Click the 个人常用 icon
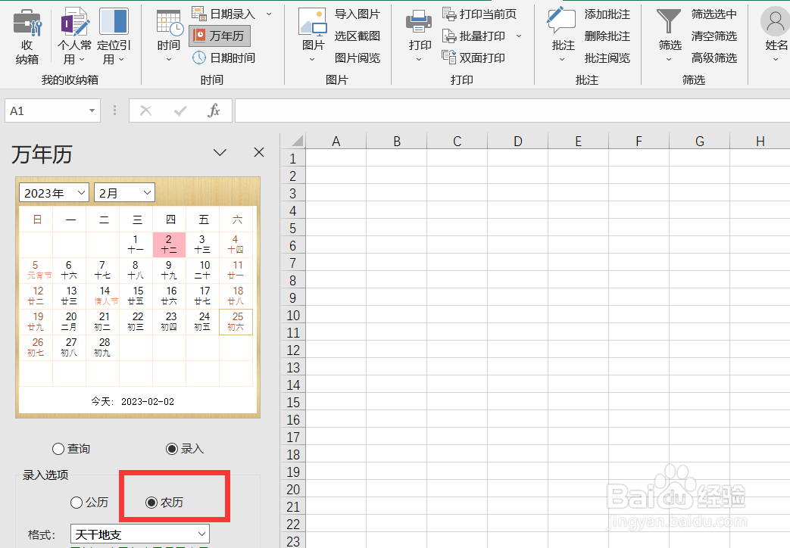The width and height of the screenshot is (790, 548). 74,22
